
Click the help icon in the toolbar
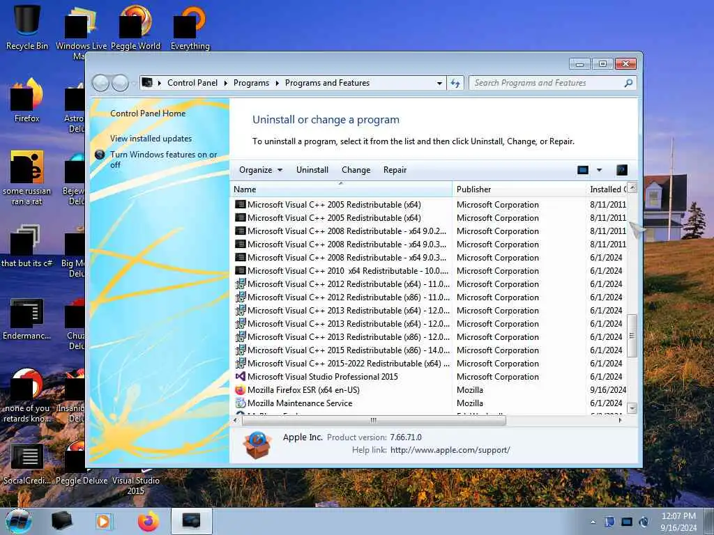[x=621, y=170]
